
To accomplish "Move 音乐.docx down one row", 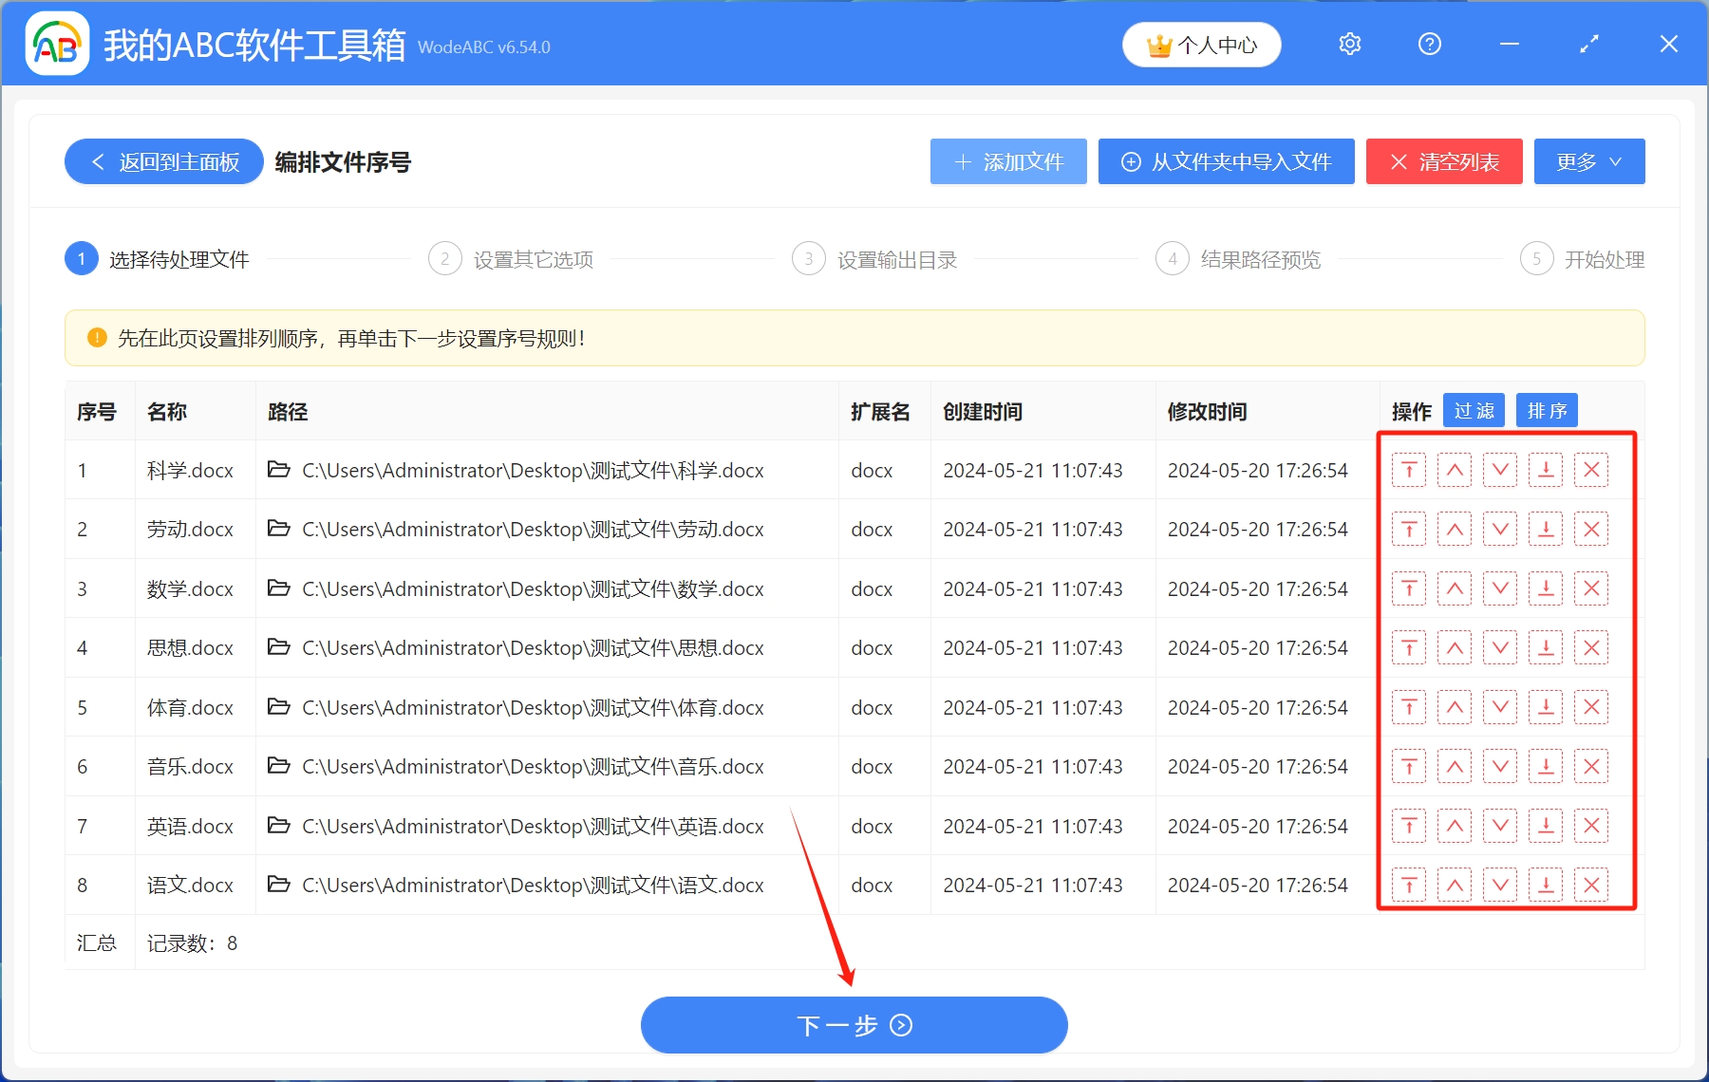I will tap(1500, 766).
